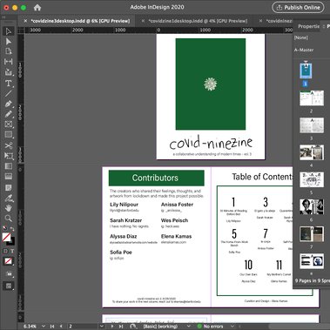Toggle the view options frame edges button

tap(9, 273)
